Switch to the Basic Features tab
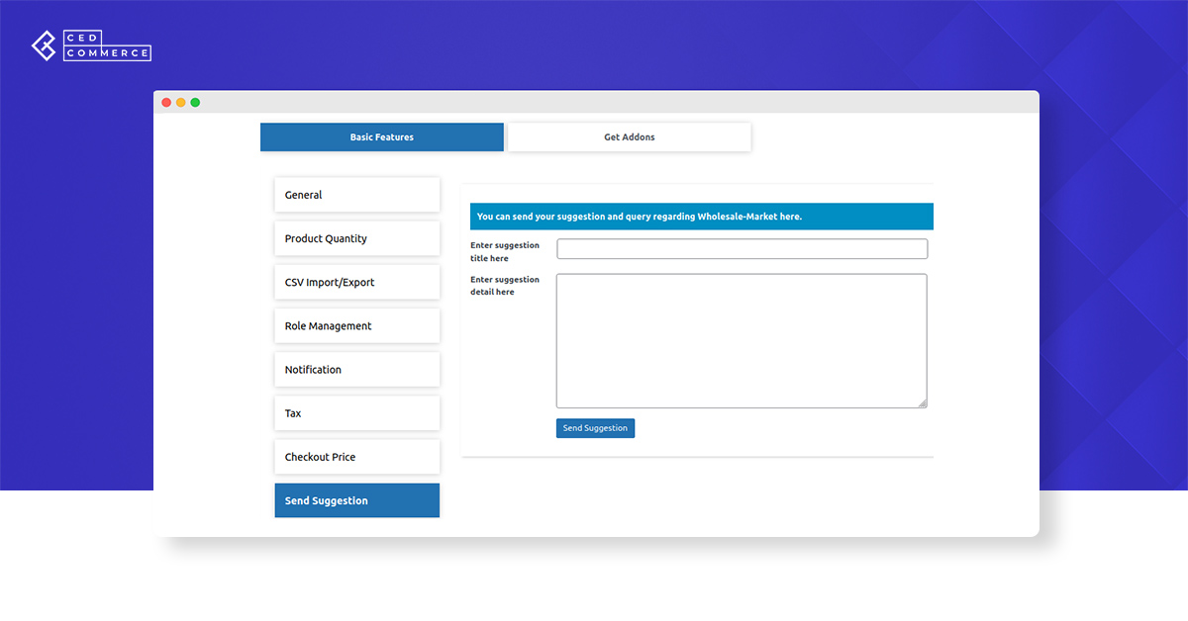Image resolution: width=1188 pixels, height=621 pixels. pos(382,137)
